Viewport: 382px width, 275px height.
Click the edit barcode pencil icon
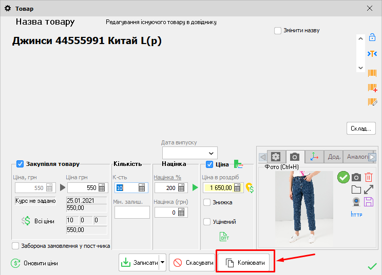pos(373,102)
